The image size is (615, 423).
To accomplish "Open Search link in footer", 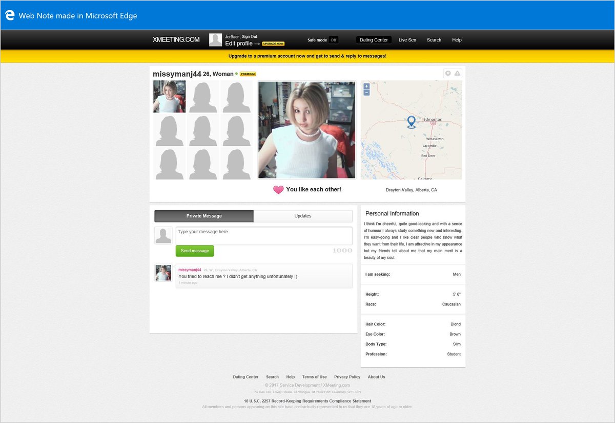I will coord(272,377).
